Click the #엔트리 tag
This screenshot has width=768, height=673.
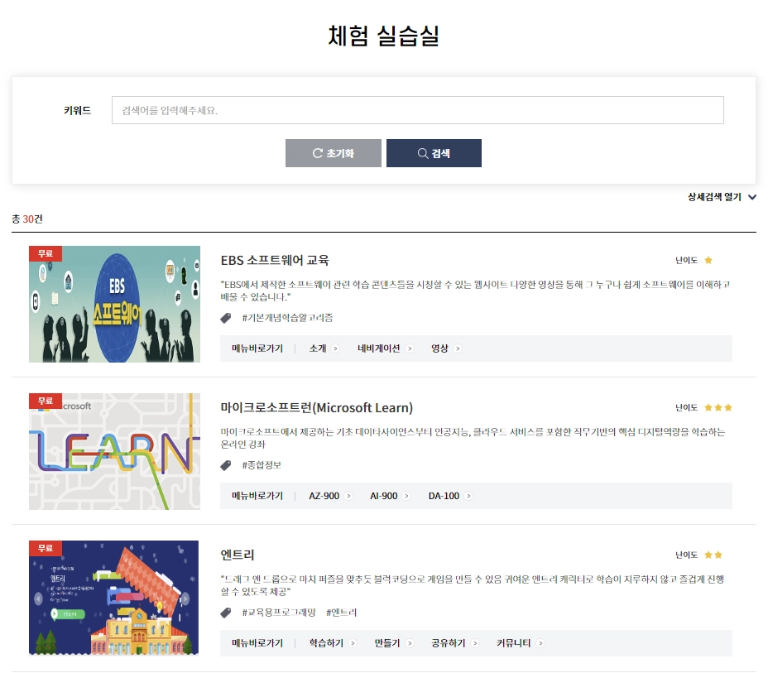pyautogui.click(x=342, y=613)
